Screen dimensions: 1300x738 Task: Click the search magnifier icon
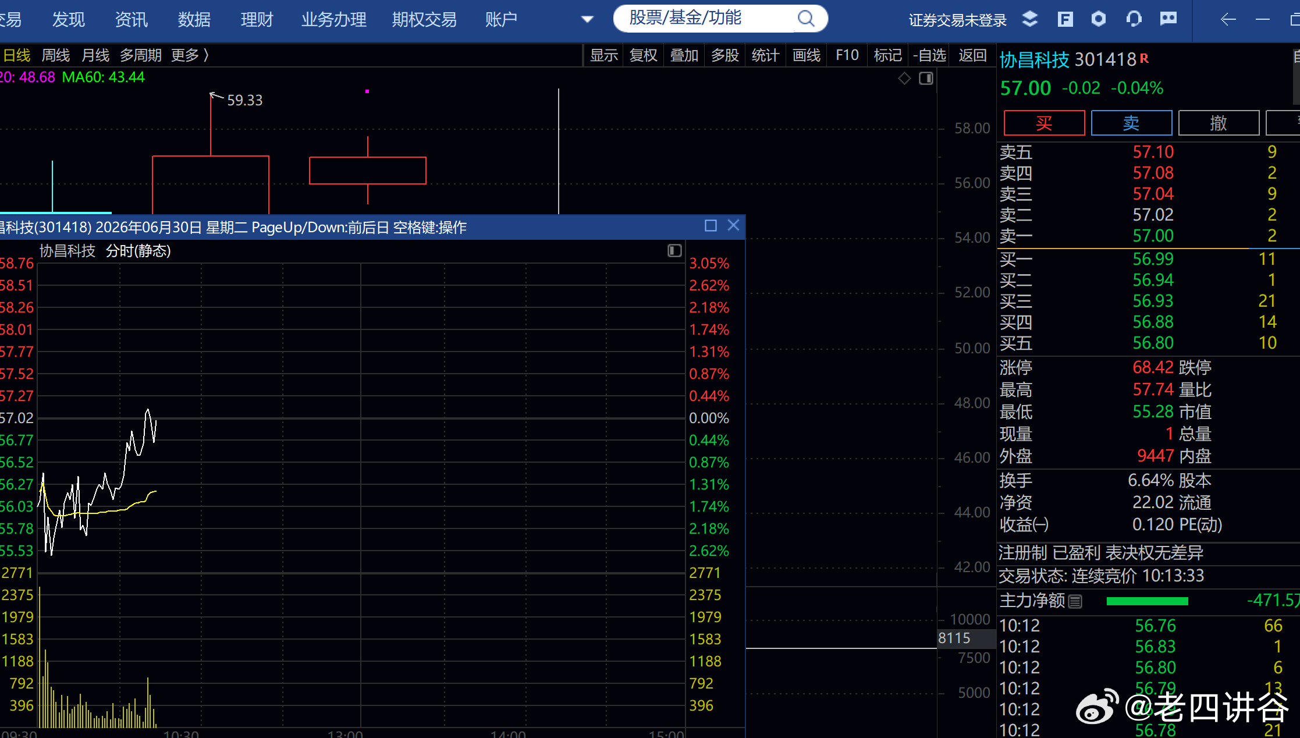(806, 19)
